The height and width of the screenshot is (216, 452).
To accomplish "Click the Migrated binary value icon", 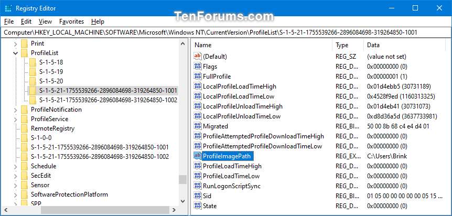I will [198, 126].
